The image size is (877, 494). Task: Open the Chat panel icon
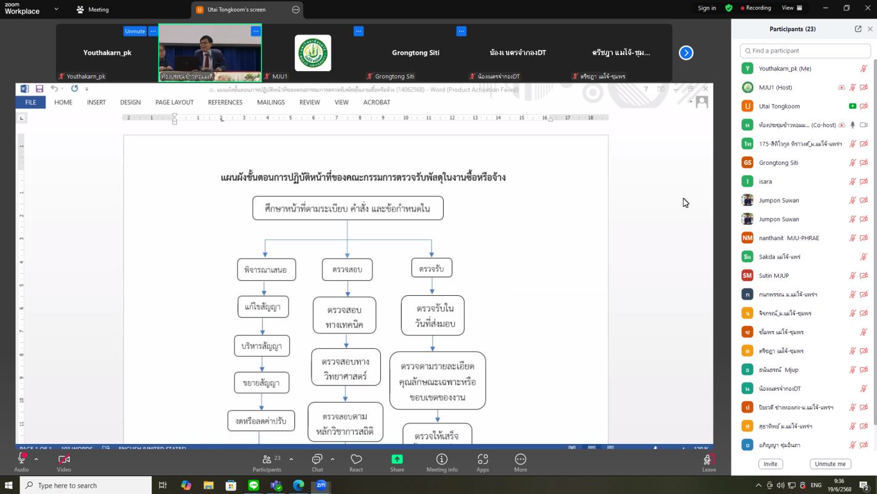317,459
